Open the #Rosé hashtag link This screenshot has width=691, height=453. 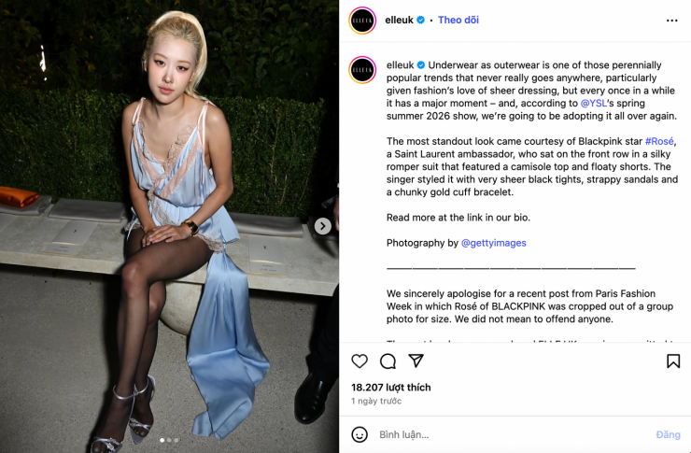659,141
